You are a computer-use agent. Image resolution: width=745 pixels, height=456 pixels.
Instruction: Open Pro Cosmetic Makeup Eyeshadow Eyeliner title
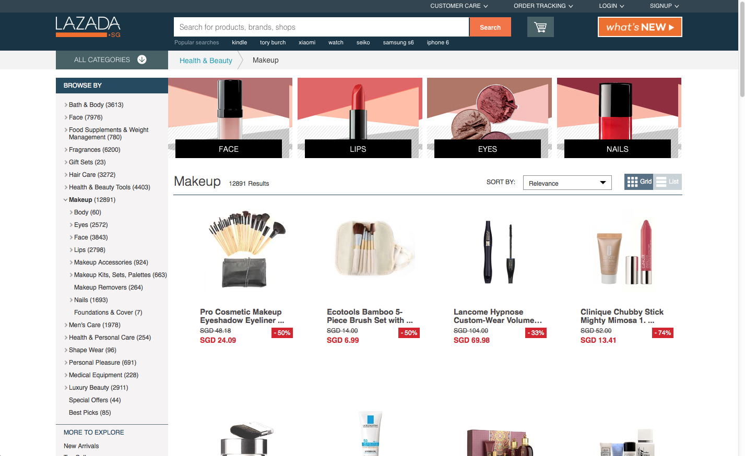[x=242, y=316]
